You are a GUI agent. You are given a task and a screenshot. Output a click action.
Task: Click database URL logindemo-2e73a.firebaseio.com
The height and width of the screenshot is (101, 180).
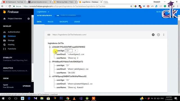click(69, 35)
